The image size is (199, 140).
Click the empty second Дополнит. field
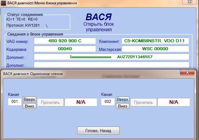[111, 65]
